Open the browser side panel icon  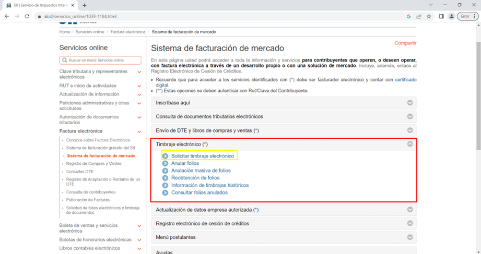[441, 16]
